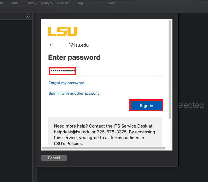The image size is (208, 182).
Task: Click the blue Sign in button
Action: [146, 105]
